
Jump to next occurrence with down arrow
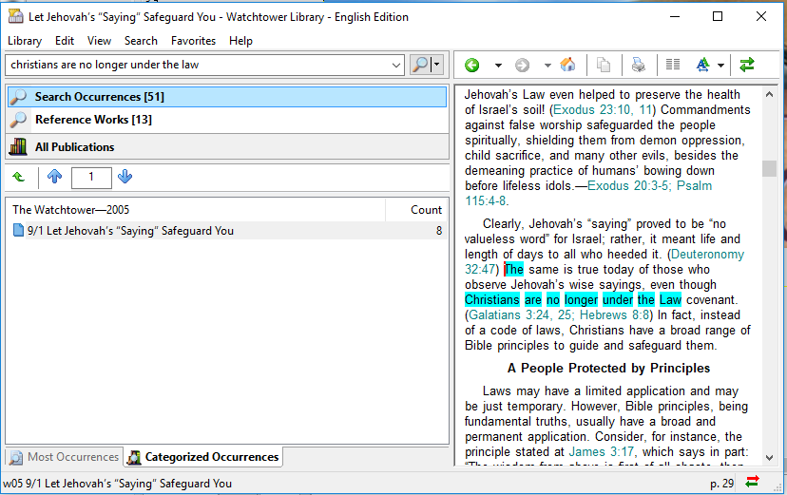(x=125, y=177)
